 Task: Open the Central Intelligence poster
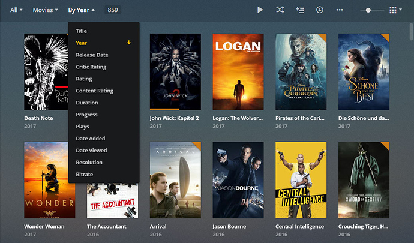301,180
